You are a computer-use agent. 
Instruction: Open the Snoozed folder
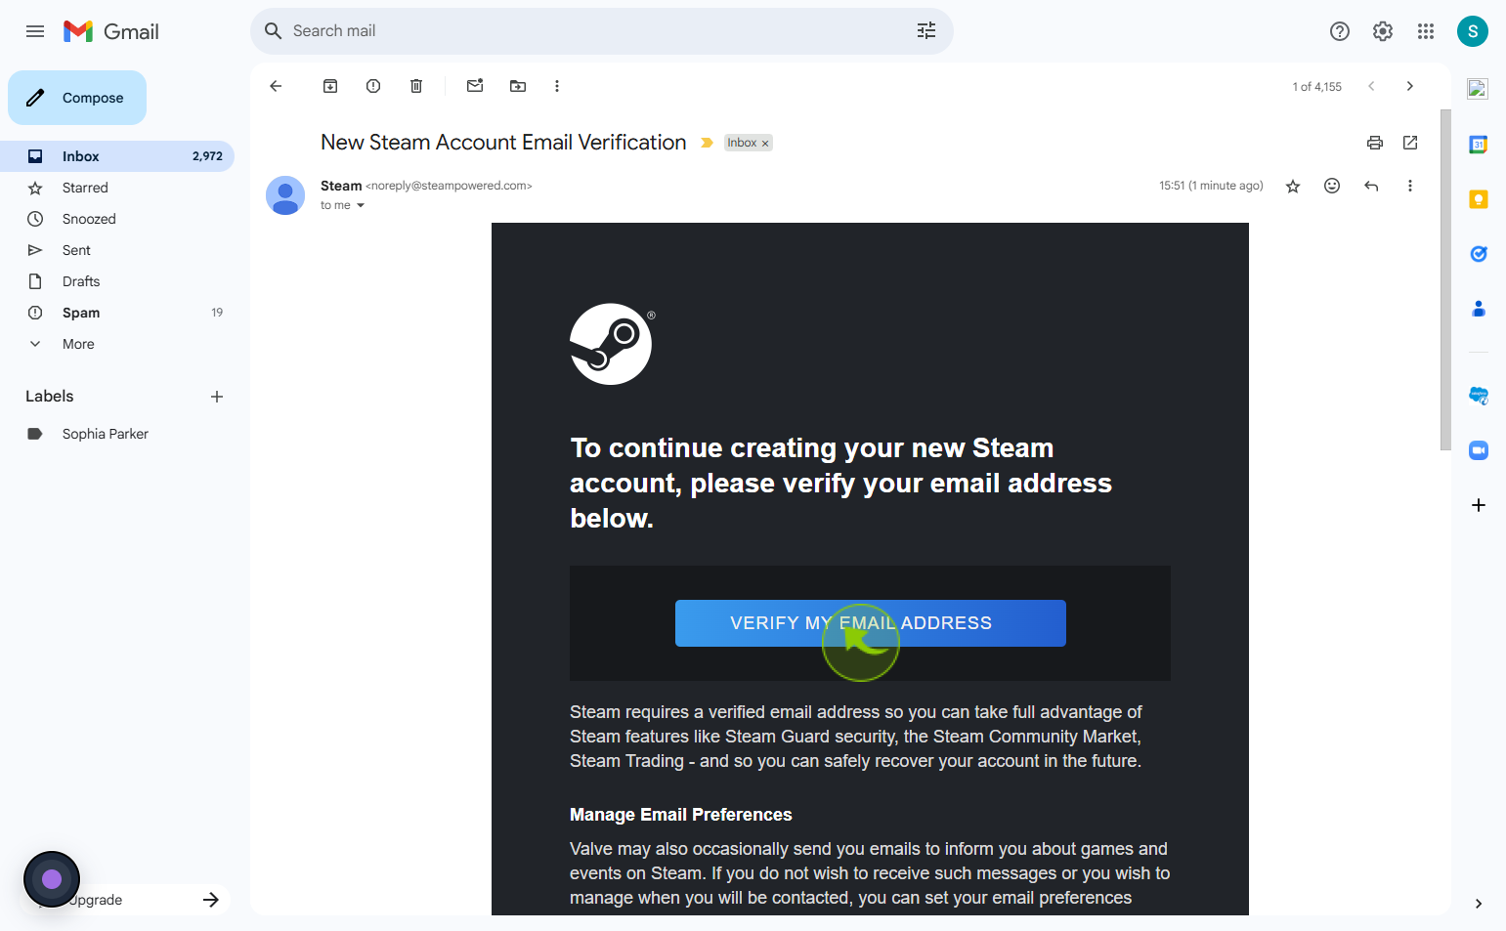point(117,219)
